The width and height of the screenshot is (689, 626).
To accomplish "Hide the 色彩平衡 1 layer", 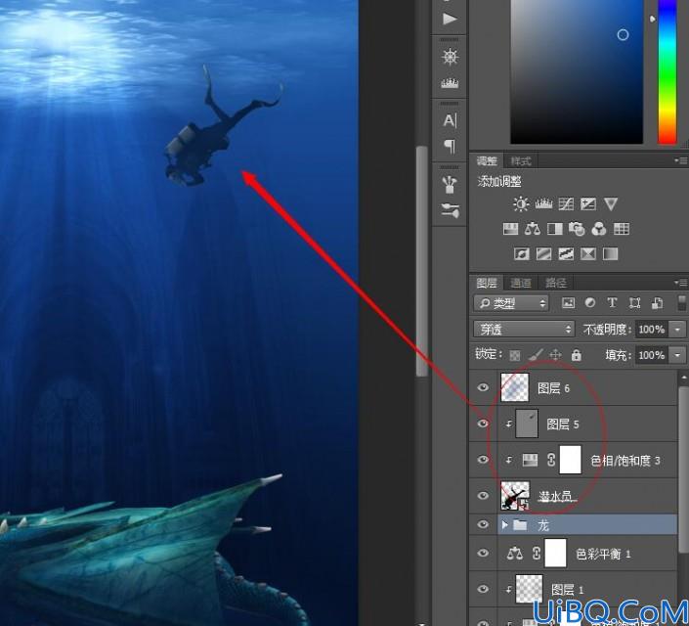I will click(483, 553).
